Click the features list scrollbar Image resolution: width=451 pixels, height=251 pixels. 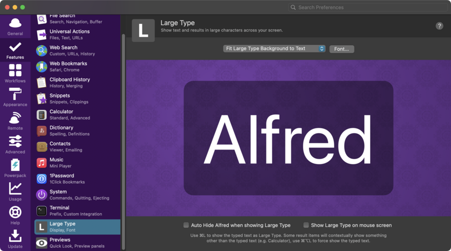(123, 142)
